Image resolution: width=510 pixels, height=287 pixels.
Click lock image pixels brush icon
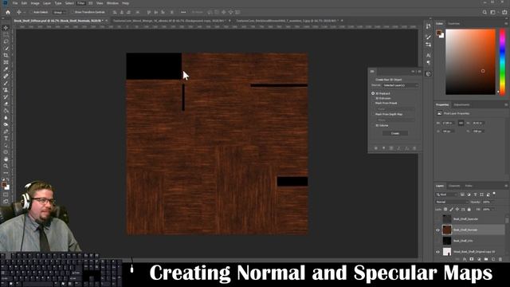point(452,209)
